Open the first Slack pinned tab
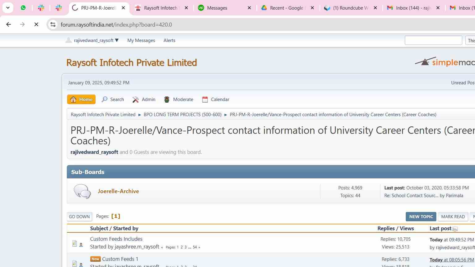This screenshot has height=267, width=475. (41, 8)
